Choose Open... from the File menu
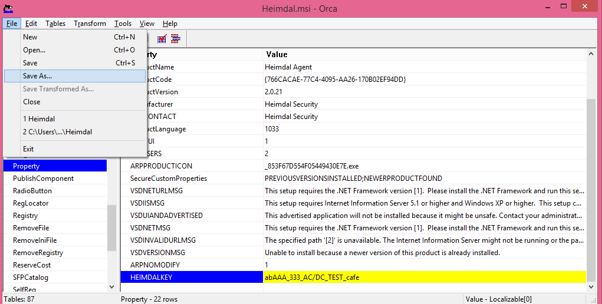602x304 pixels. pos(75,50)
